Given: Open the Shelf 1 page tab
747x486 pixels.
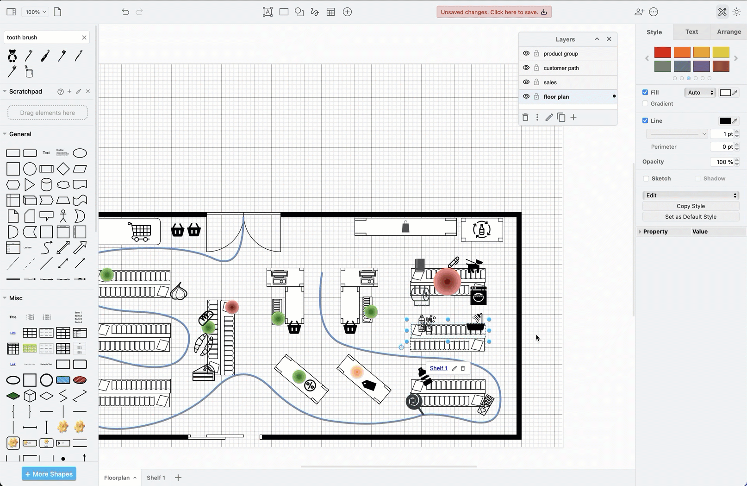Looking at the screenshot, I should pyautogui.click(x=156, y=478).
